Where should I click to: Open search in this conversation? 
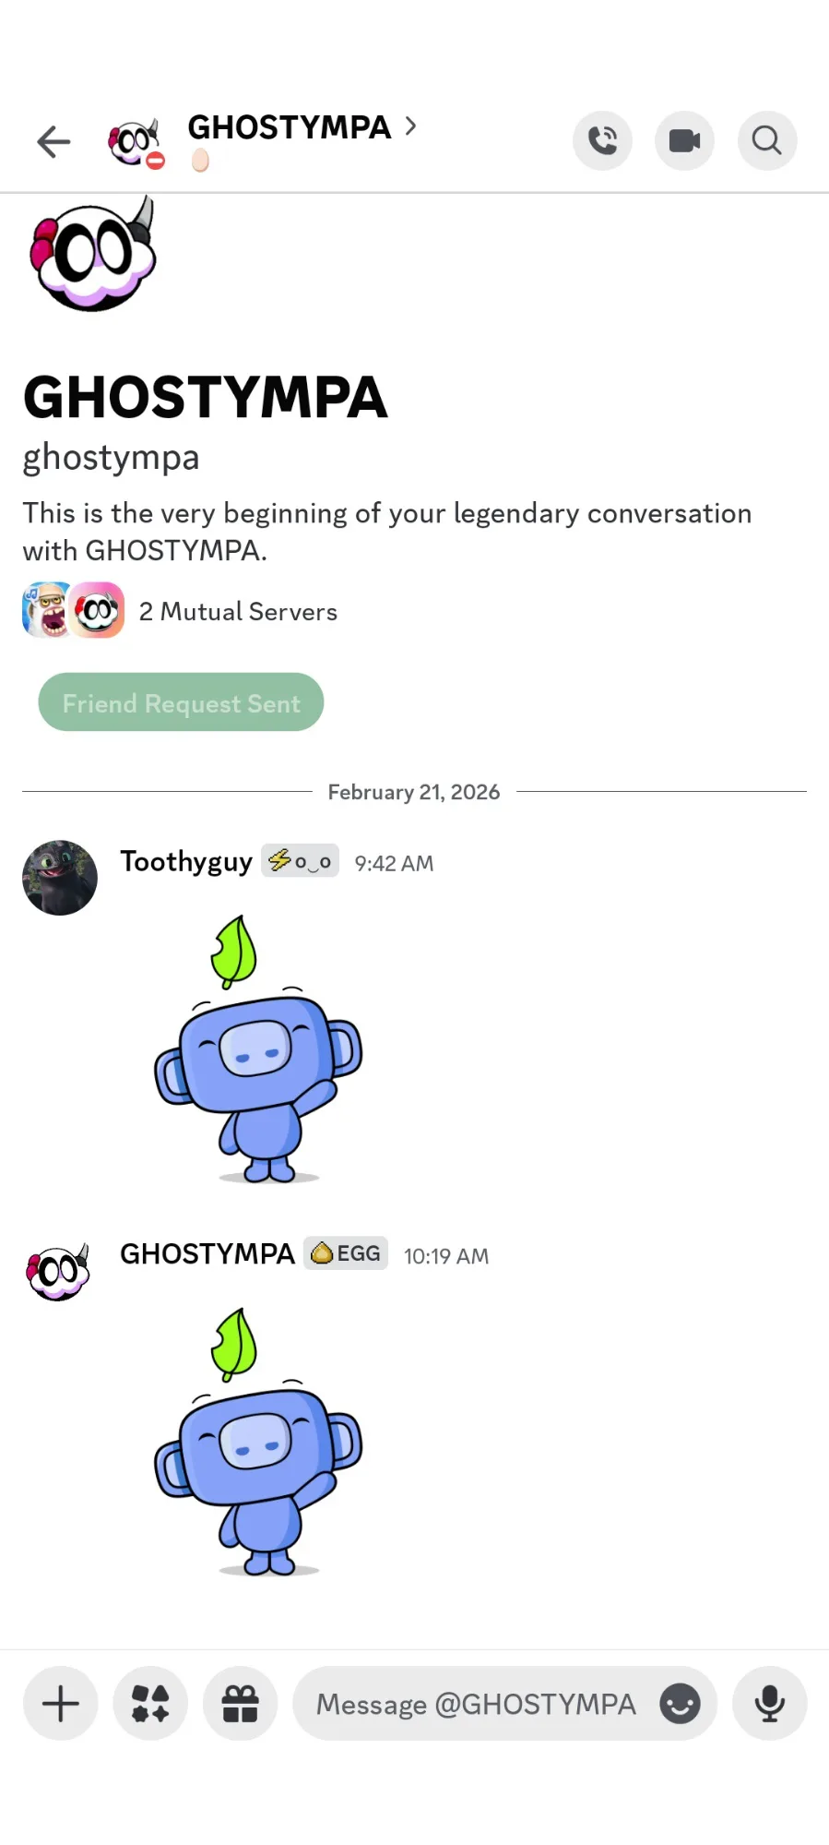[767, 140]
